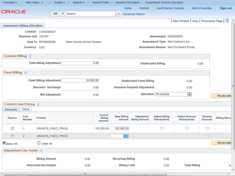235x176 pixels.
Task: Check Reprice box for line 2
Action: pos(12,136)
